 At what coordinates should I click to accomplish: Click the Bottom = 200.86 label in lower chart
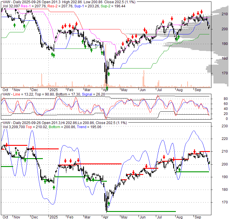(62, 127)
